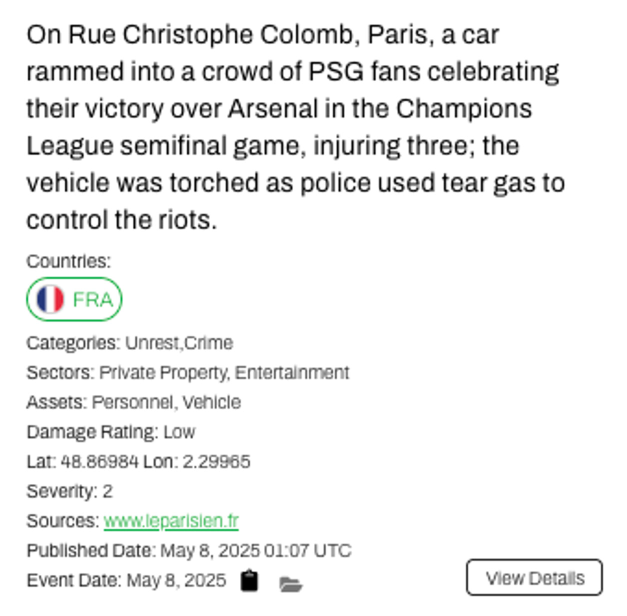Screen dimensions: 627x616
Task: Click the Entertainment sector text
Action: tap(292, 372)
